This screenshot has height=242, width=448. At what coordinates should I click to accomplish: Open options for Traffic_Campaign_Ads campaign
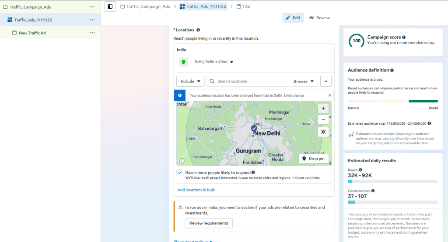click(92, 7)
